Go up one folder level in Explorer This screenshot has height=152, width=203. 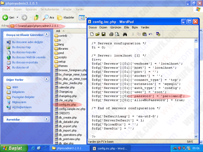[x=37, y=17]
